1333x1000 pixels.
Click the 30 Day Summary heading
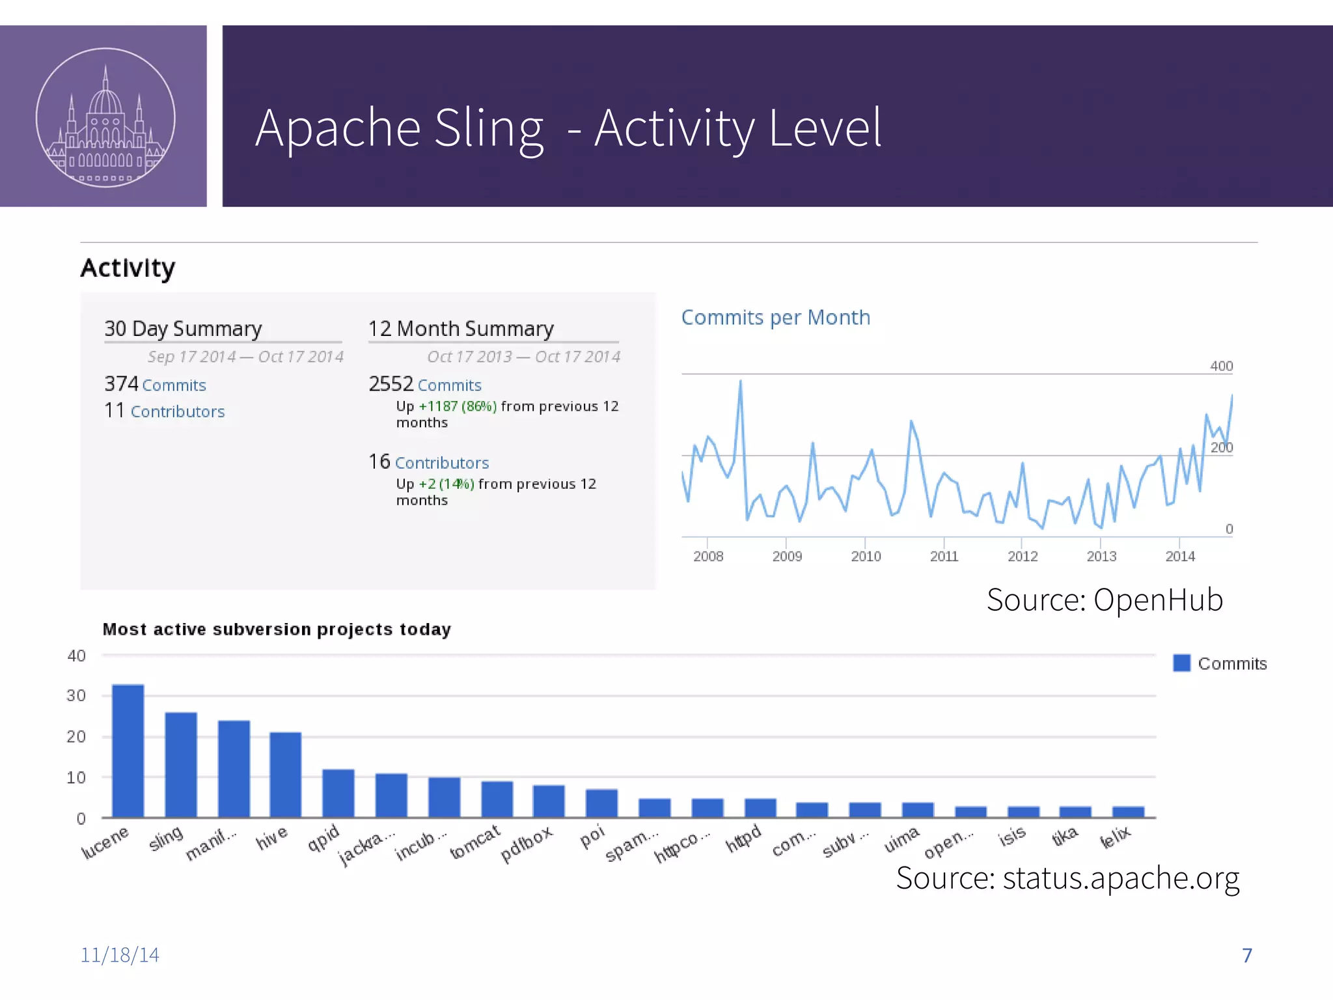tap(183, 329)
